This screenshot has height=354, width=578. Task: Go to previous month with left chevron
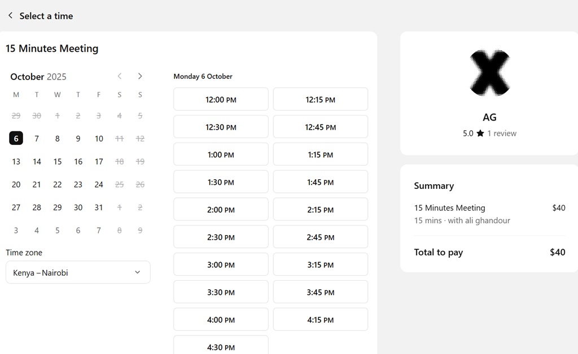click(120, 76)
